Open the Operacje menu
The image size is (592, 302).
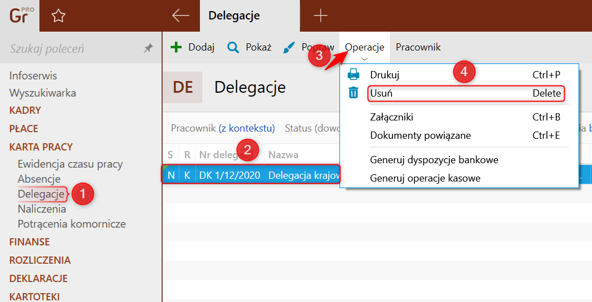point(364,47)
